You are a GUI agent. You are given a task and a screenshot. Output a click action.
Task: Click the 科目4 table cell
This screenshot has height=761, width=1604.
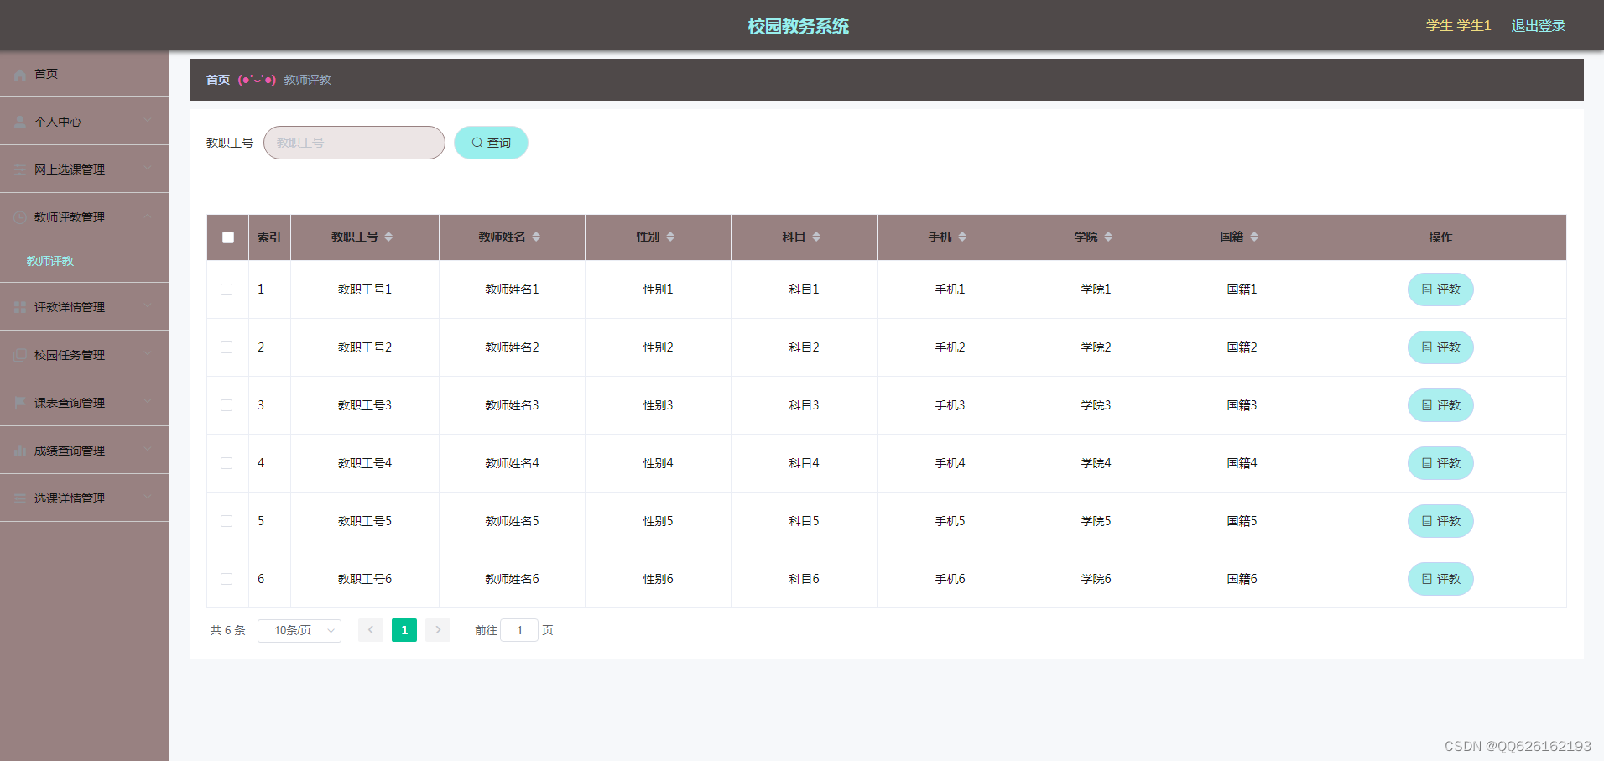(804, 463)
